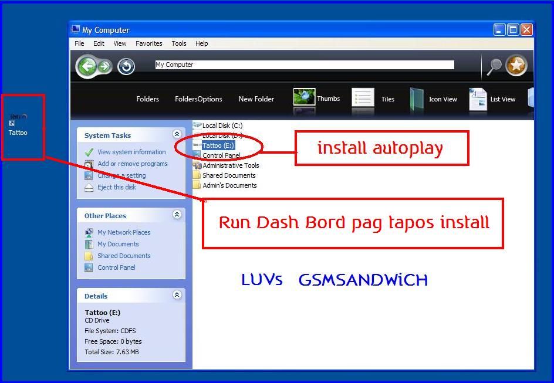The width and height of the screenshot is (554, 383).
Task: Open the Tools menu
Action: [x=179, y=43]
